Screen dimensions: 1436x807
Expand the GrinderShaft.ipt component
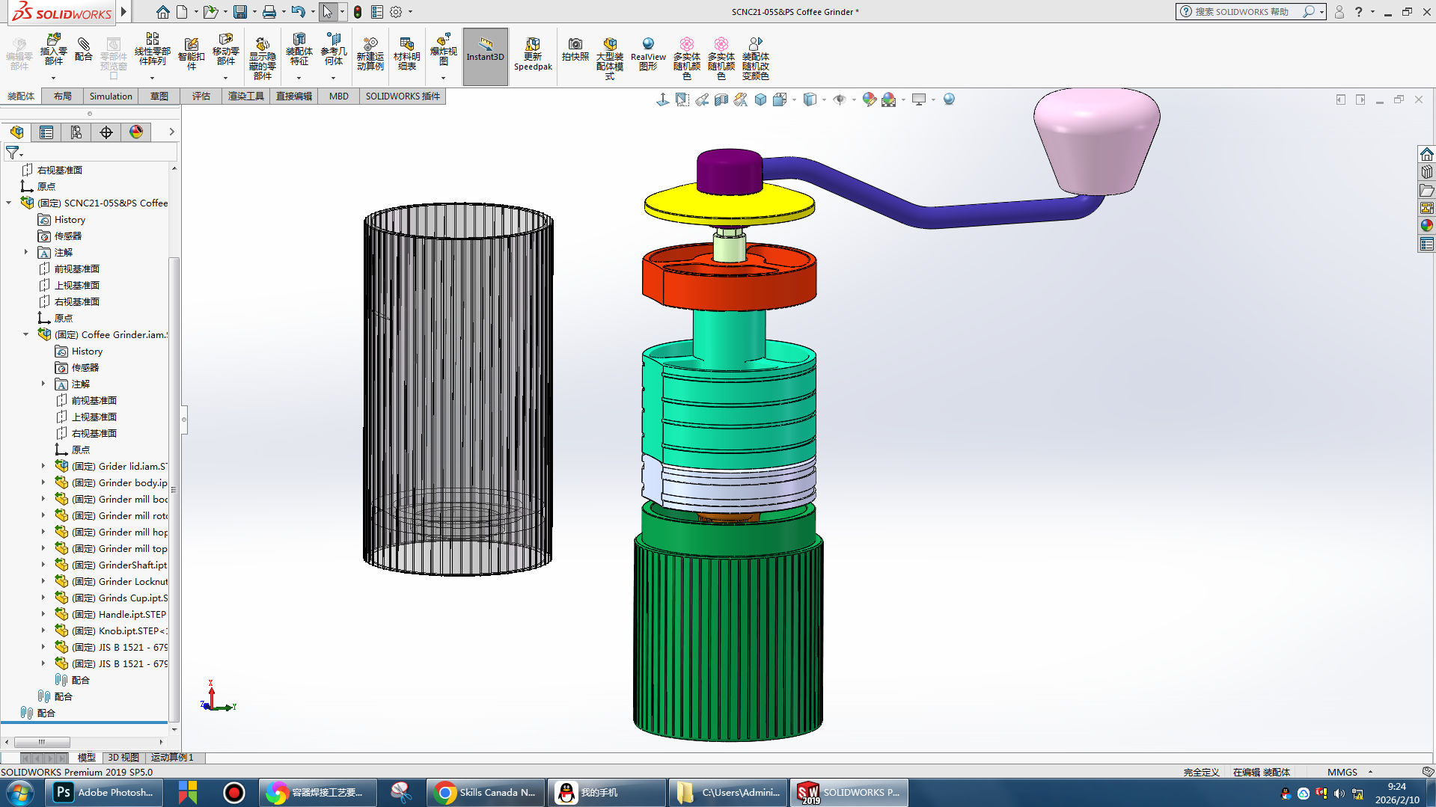pyautogui.click(x=43, y=565)
